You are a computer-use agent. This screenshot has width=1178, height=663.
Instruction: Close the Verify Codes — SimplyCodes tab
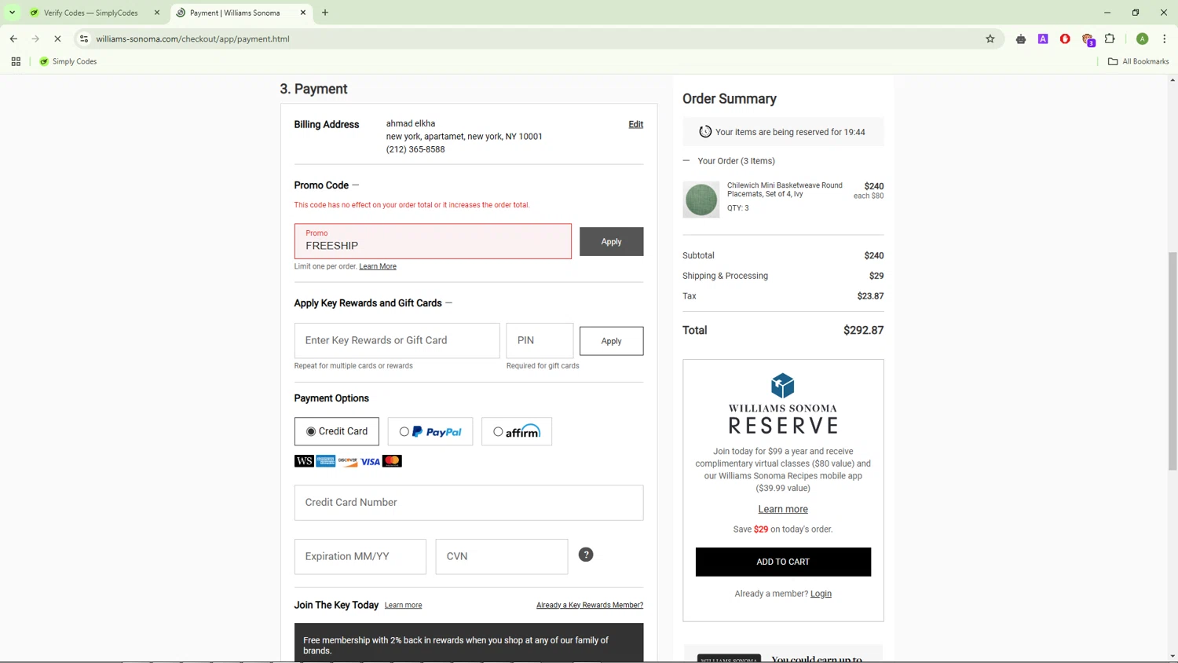(x=157, y=13)
